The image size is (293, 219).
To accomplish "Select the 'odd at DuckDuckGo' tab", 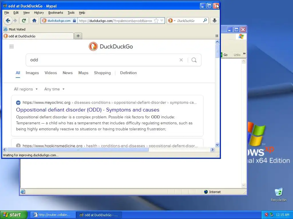I will (x=38, y=36).
